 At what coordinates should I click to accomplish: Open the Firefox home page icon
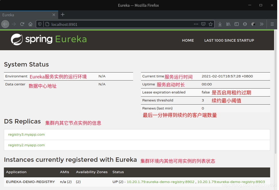[x=30, y=24]
